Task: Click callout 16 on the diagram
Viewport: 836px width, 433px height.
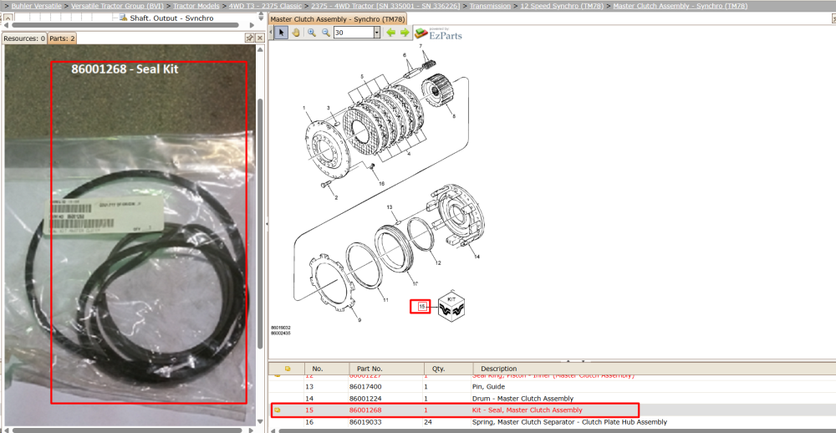Action: (x=381, y=183)
